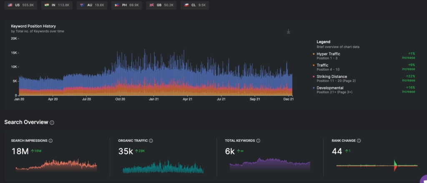Click the Organic Traffic sparkline chart
The width and height of the screenshot is (427, 183).
[163, 167]
